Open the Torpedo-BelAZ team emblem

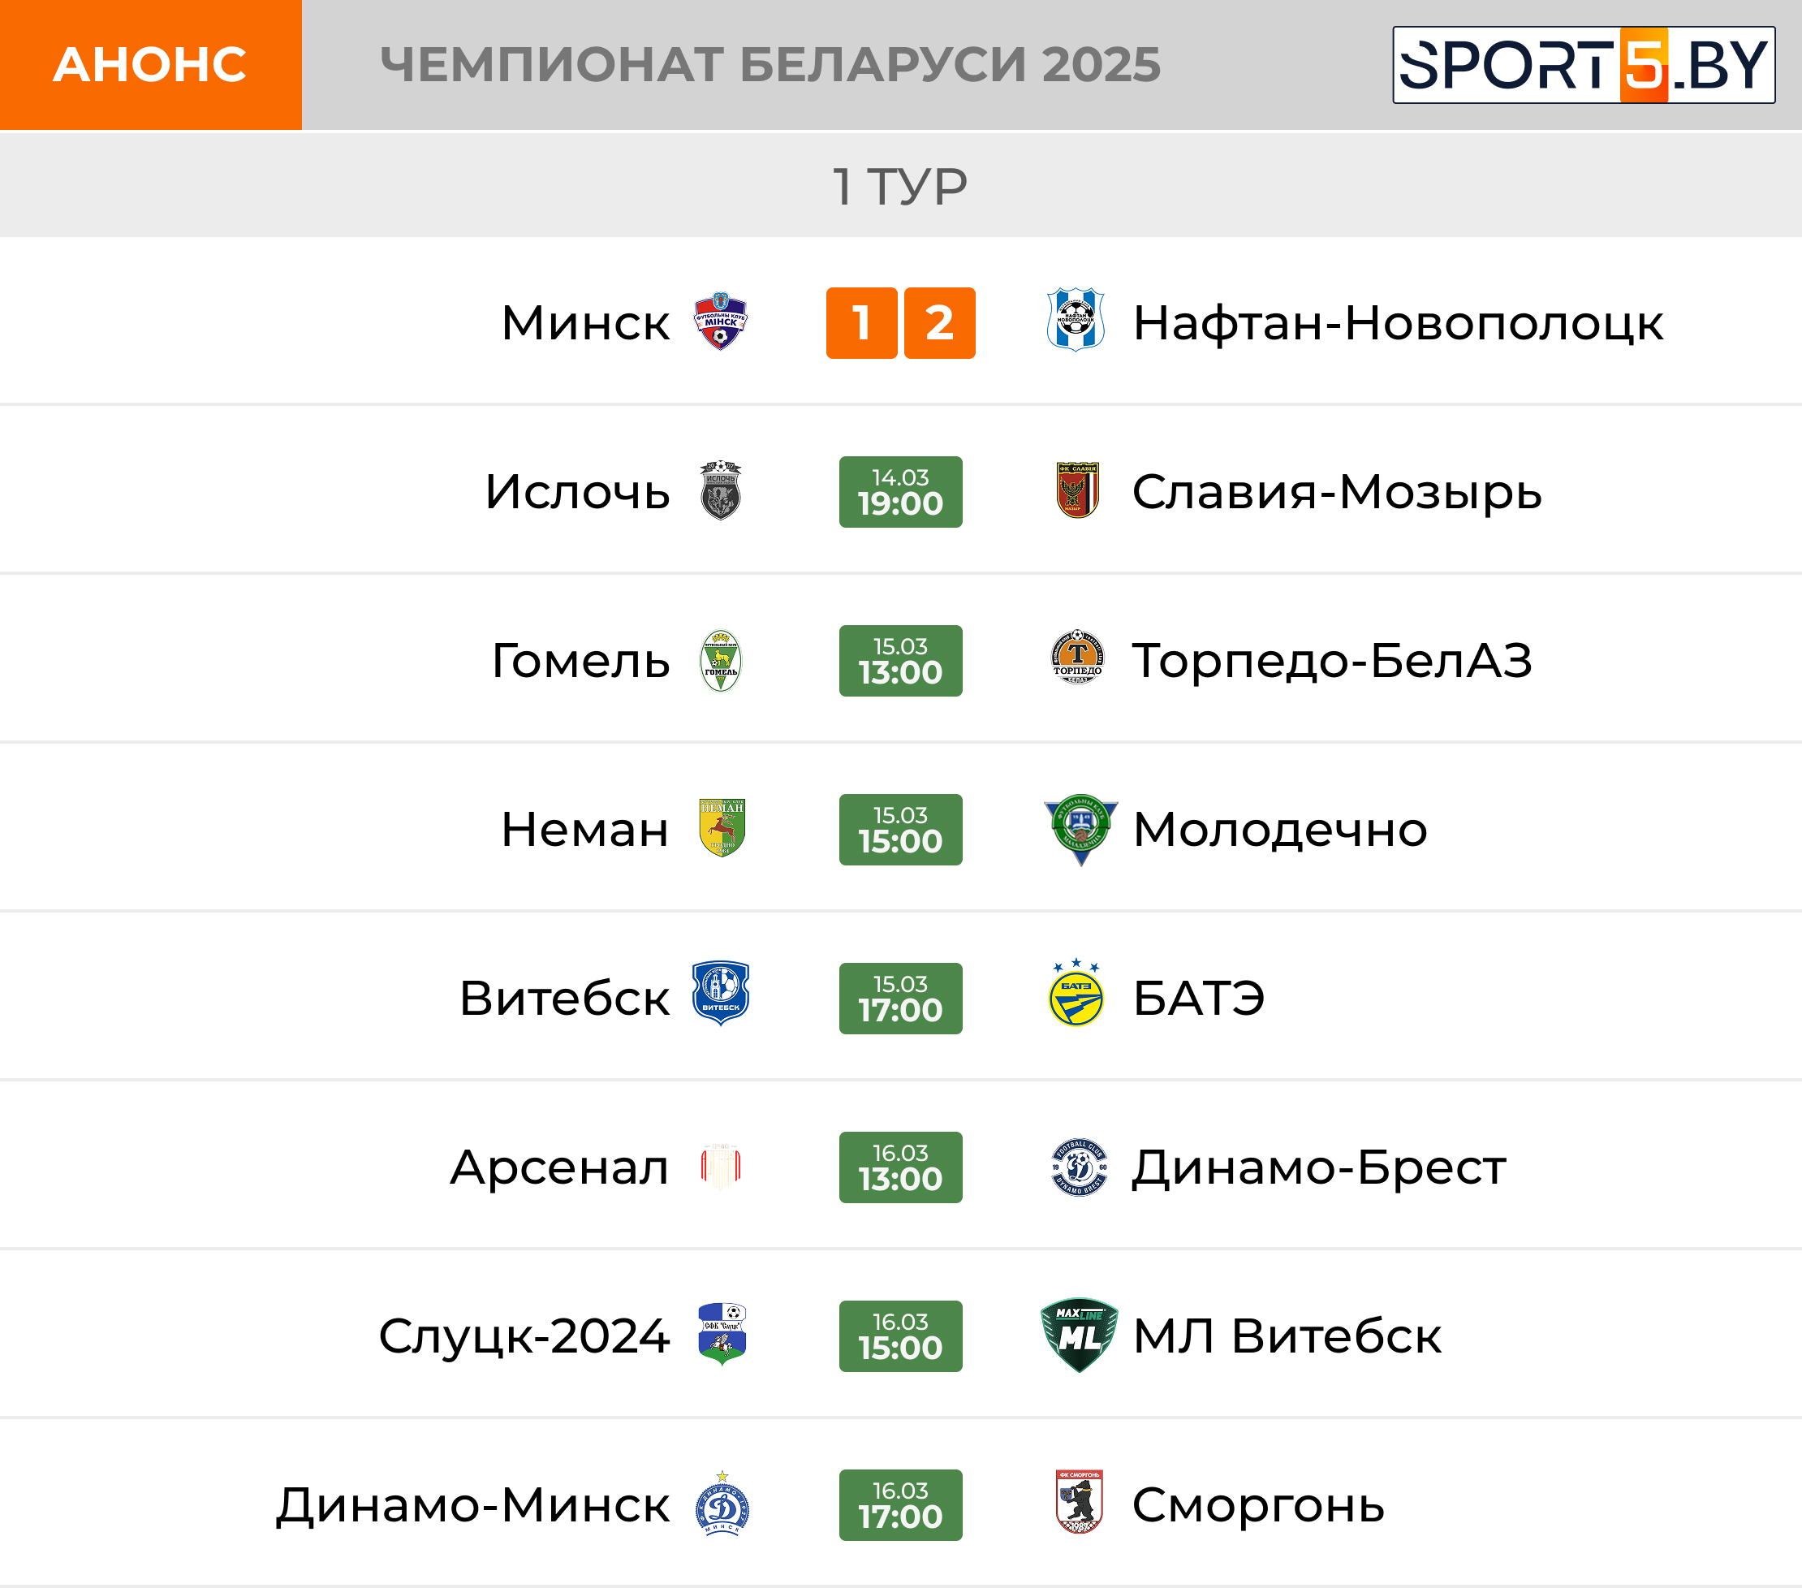coord(1077,657)
